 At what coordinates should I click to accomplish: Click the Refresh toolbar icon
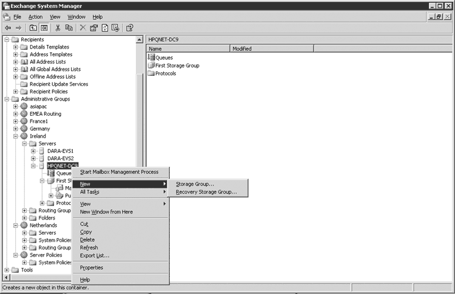coord(104,27)
